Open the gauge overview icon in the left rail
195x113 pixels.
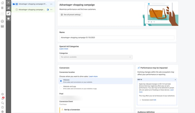[x=2, y=21]
